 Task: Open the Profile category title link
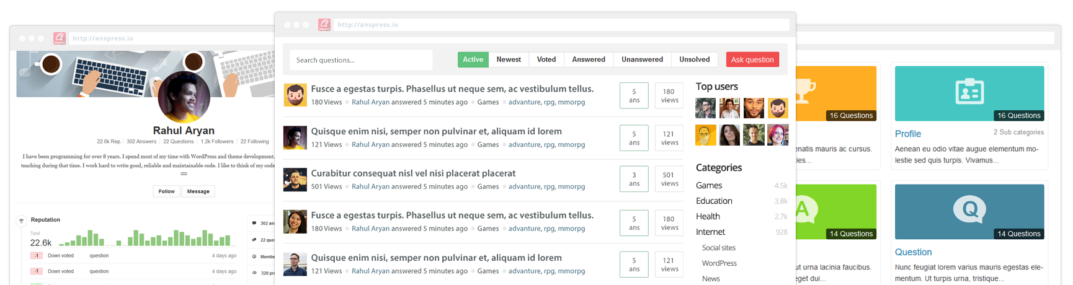coord(908,134)
